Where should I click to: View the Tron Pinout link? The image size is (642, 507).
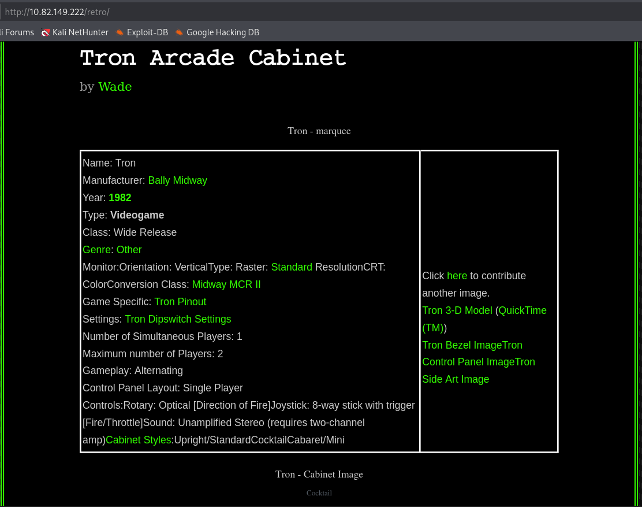180,302
